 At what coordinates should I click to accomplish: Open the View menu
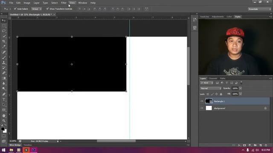(x=72, y=3)
